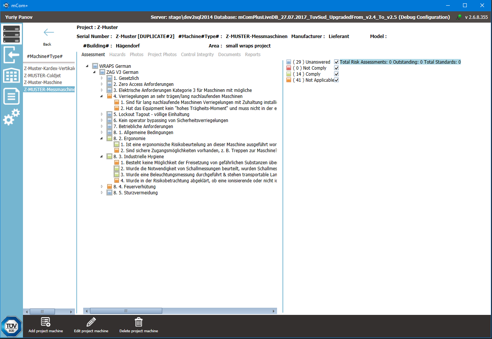Image resolution: width=492 pixels, height=339 pixels.
Task: Click the green connection status icon
Action: pyautogui.click(x=459, y=17)
